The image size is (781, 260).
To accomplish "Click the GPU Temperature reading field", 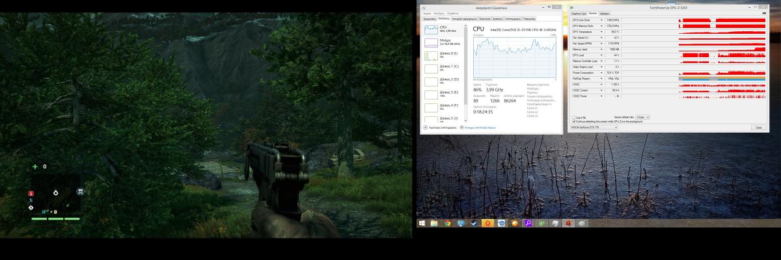I will point(613,32).
